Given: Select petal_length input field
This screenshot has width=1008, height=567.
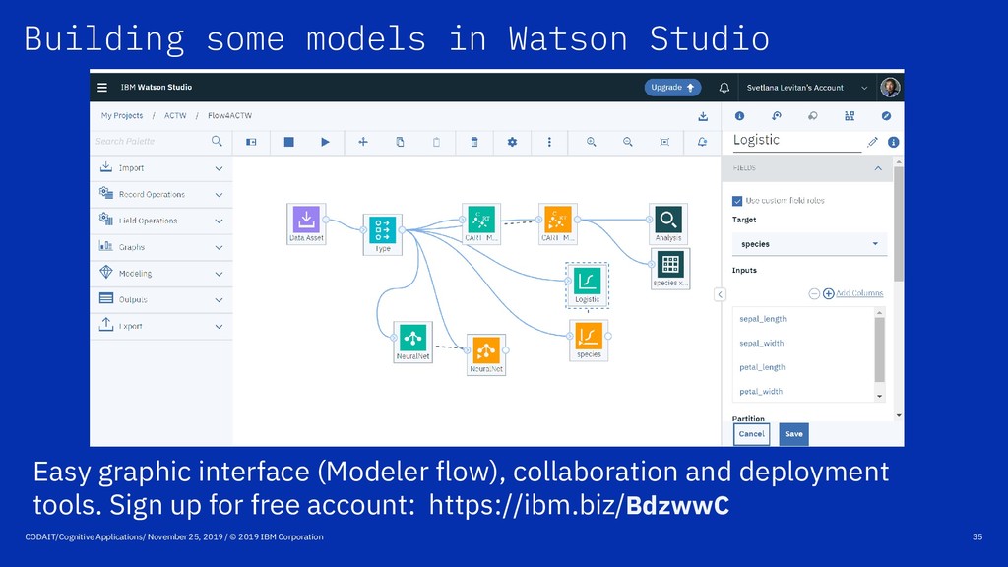Looking at the screenshot, I should pyautogui.click(x=762, y=367).
